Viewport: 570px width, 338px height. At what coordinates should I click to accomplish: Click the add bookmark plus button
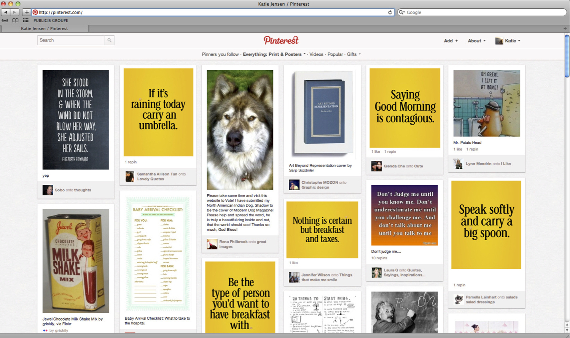click(27, 12)
